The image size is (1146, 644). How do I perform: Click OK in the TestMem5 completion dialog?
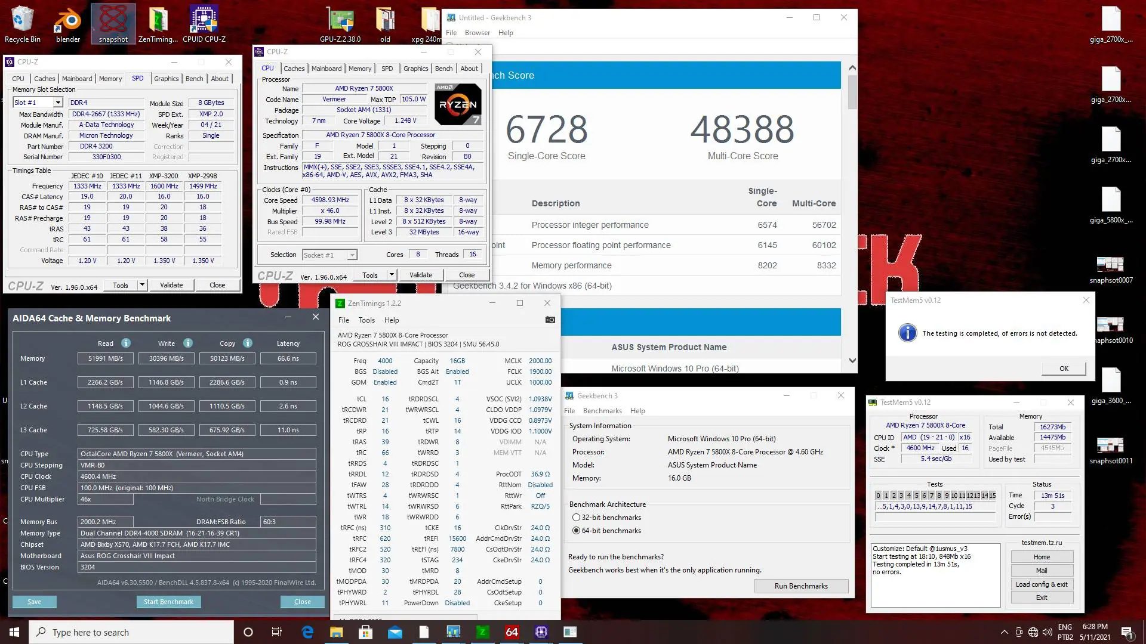tap(1064, 369)
